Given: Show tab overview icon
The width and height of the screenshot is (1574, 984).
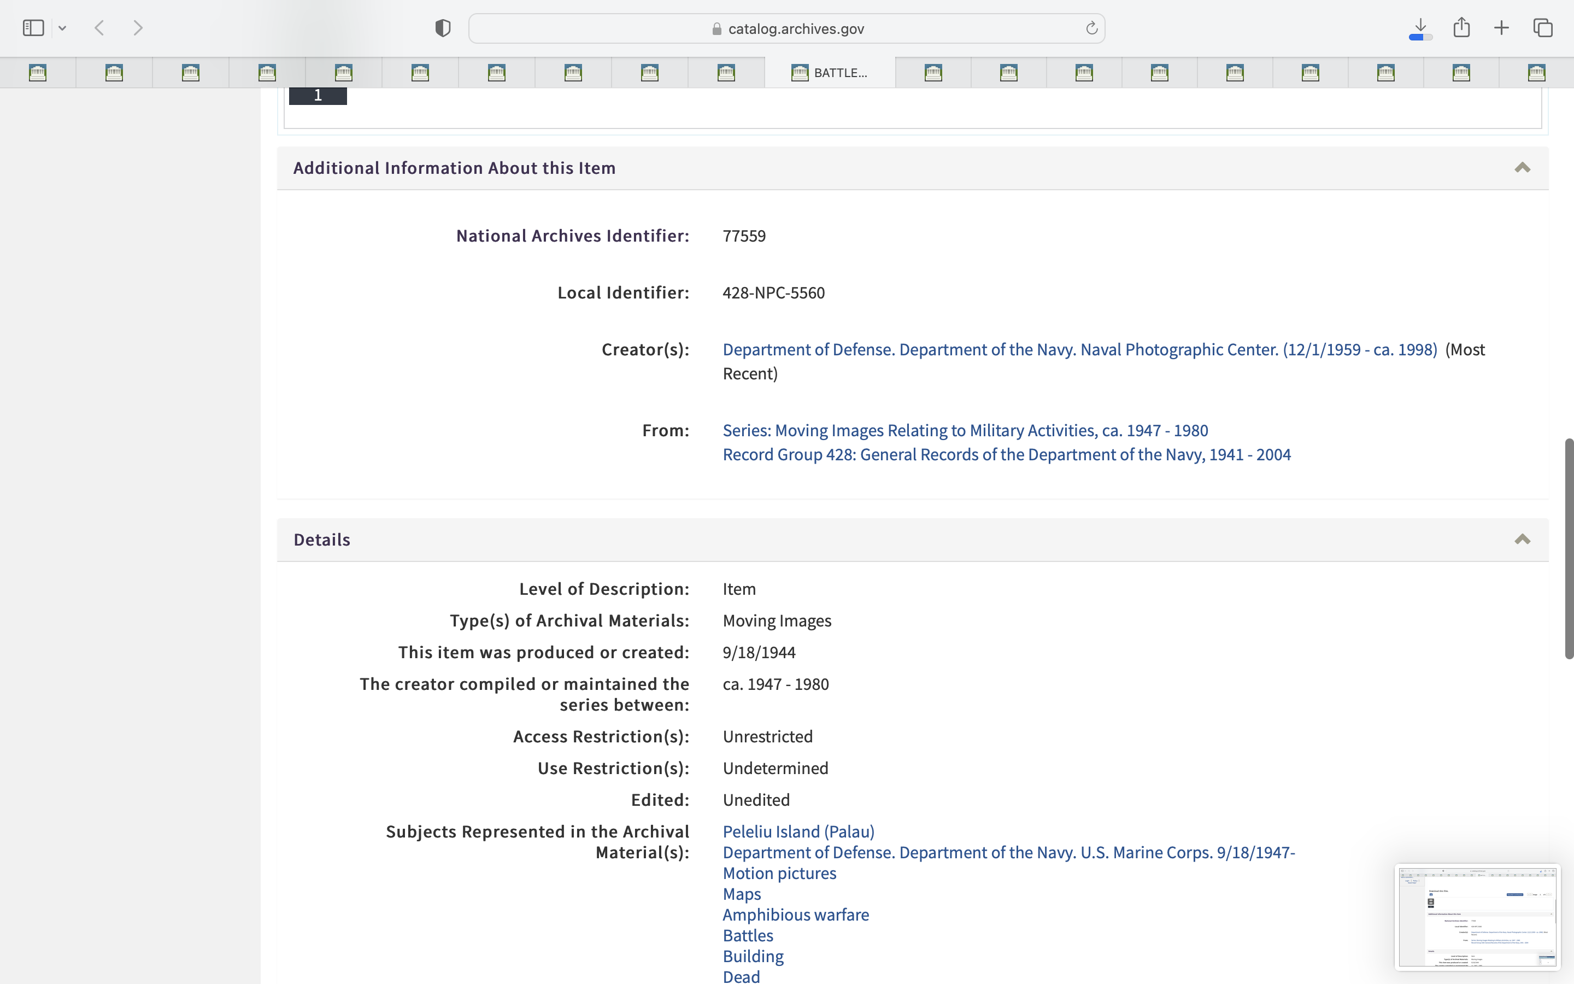Looking at the screenshot, I should pyautogui.click(x=1543, y=28).
